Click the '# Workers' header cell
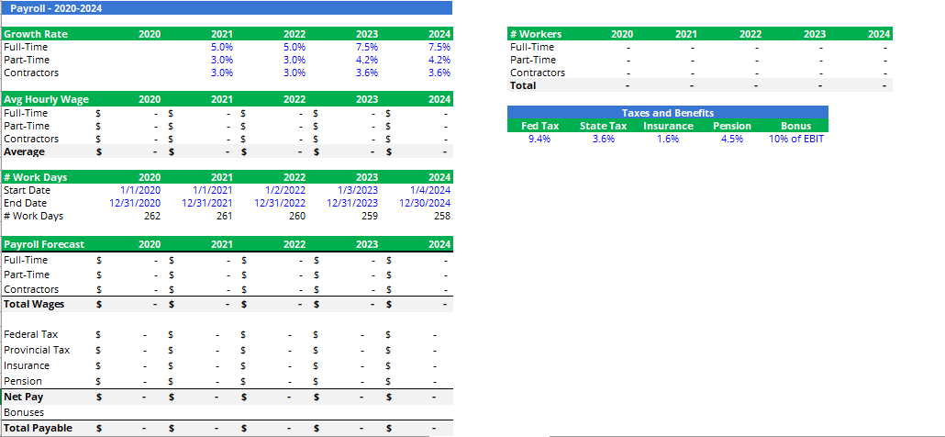Image resolution: width=945 pixels, height=437 pixels. (x=536, y=34)
